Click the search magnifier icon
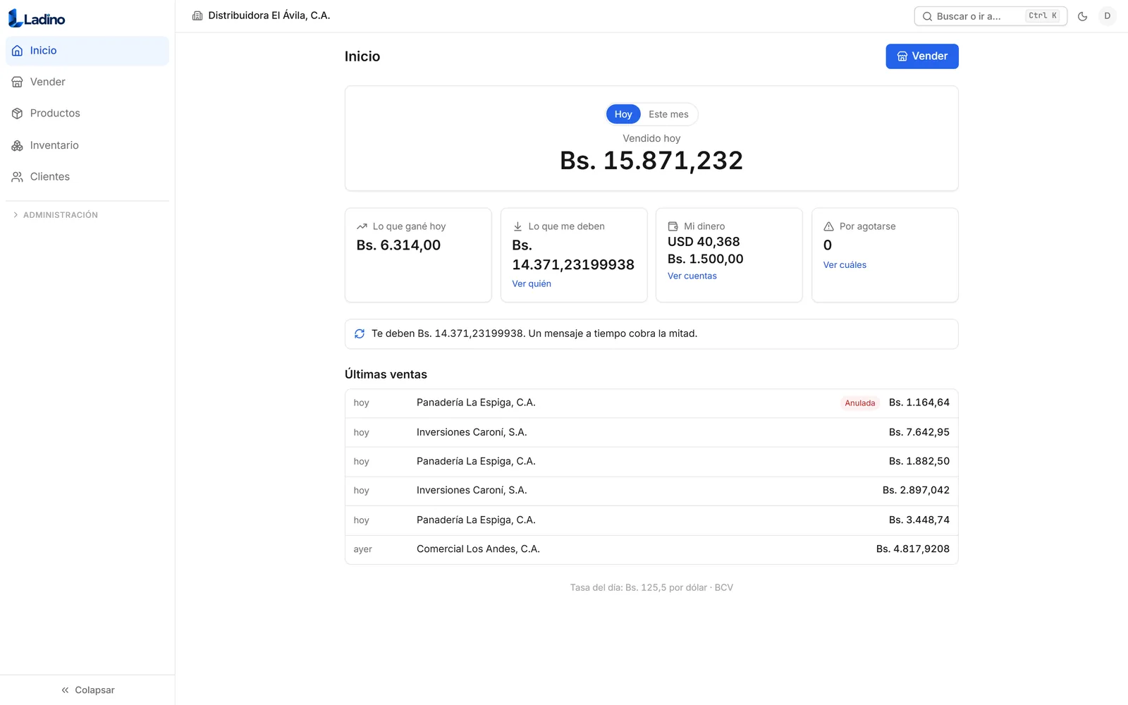1128x705 pixels. pos(927,16)
